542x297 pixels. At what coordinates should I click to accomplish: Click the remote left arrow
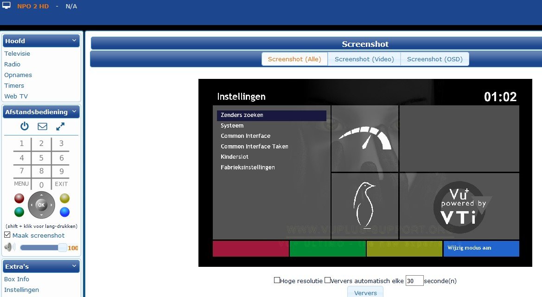[x=32, y=205]
